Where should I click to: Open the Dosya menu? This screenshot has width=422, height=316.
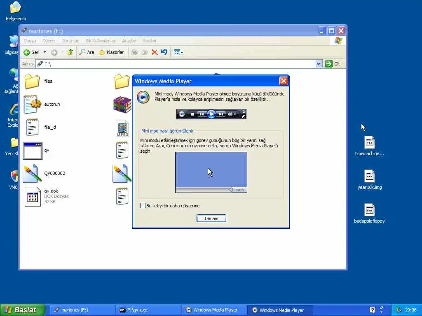tap(30, 41)
